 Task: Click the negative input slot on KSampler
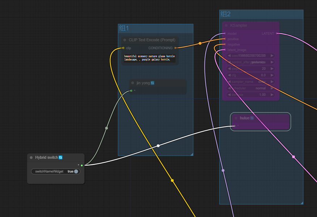click(225, 44)
